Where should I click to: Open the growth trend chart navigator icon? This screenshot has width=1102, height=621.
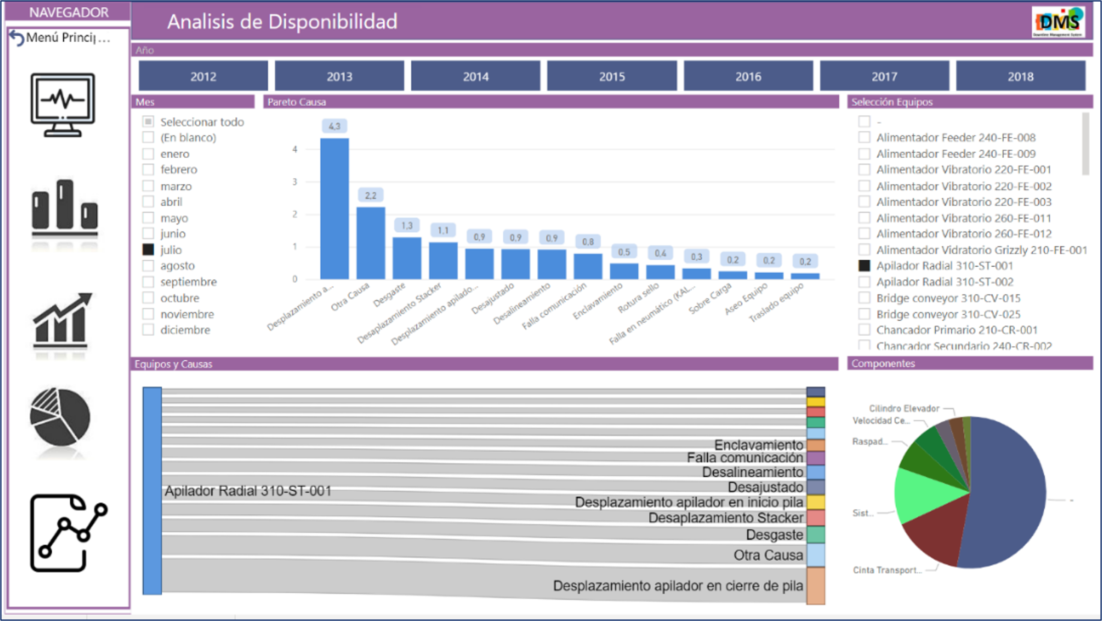pyautogui.click(x=63, y=321)
